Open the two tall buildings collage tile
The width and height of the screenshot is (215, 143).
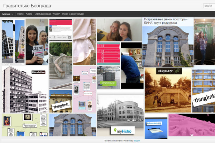point(13,42)
